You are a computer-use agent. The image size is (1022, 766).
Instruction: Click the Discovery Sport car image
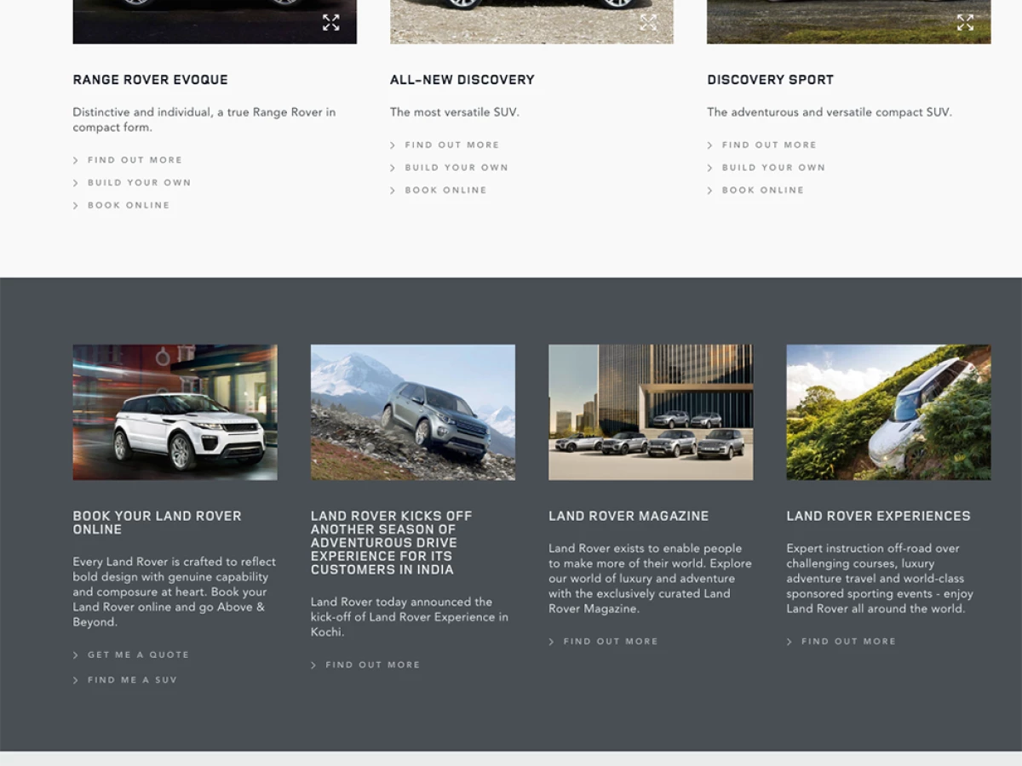(x=849, y=21)
